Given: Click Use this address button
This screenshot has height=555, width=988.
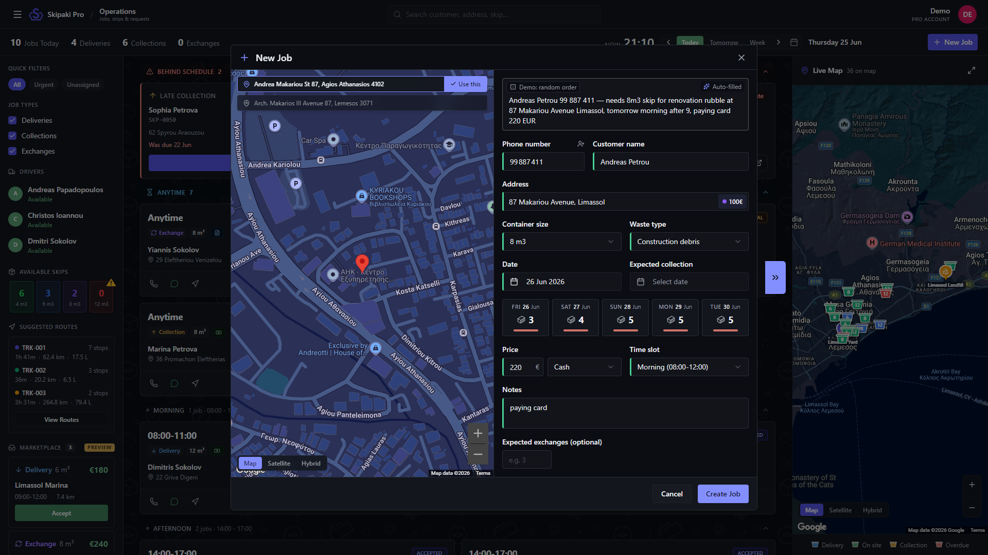Looking at the screenshot, I should (466, 84).
